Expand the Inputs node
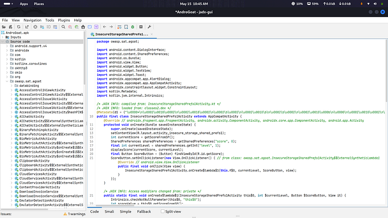Image resolution: width=388 pixels, height=218 pixels. coord(3,37)
